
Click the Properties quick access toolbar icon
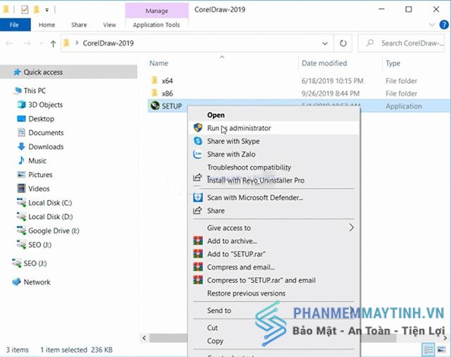point(25,10)
